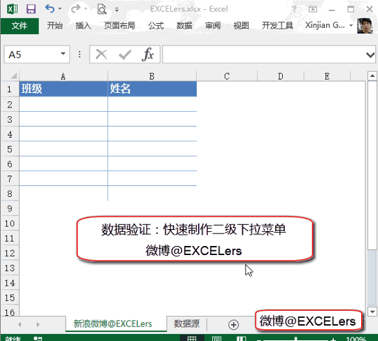Add a new sheet with plus button
The height and width of the screenshot is (341, 378).
point(233,324)
